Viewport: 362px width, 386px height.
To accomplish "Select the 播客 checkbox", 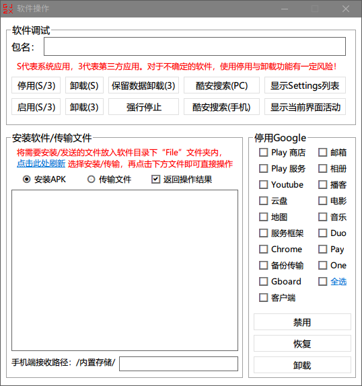I will [x=322, y=185].
